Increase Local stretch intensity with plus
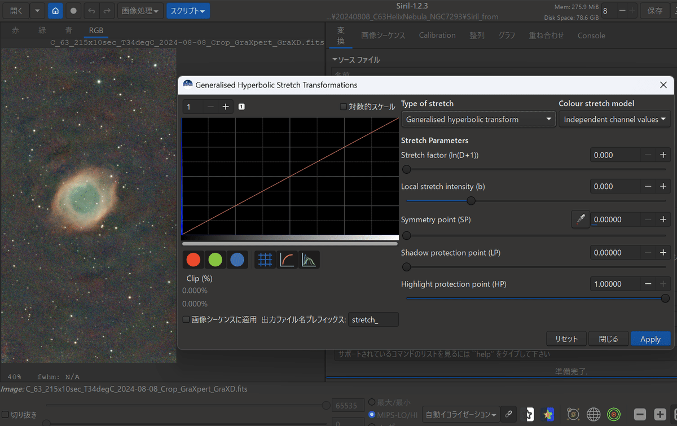The height and width of the screenshot is (426, 677). [663, 187]
